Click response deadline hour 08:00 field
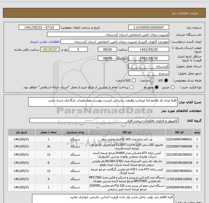This screenshot has height=203, width=209. [107, 49]
